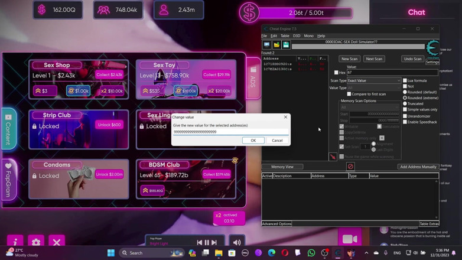Open the FapGram side tab with heart icon
462x260 pixels.
coord(8,180)
